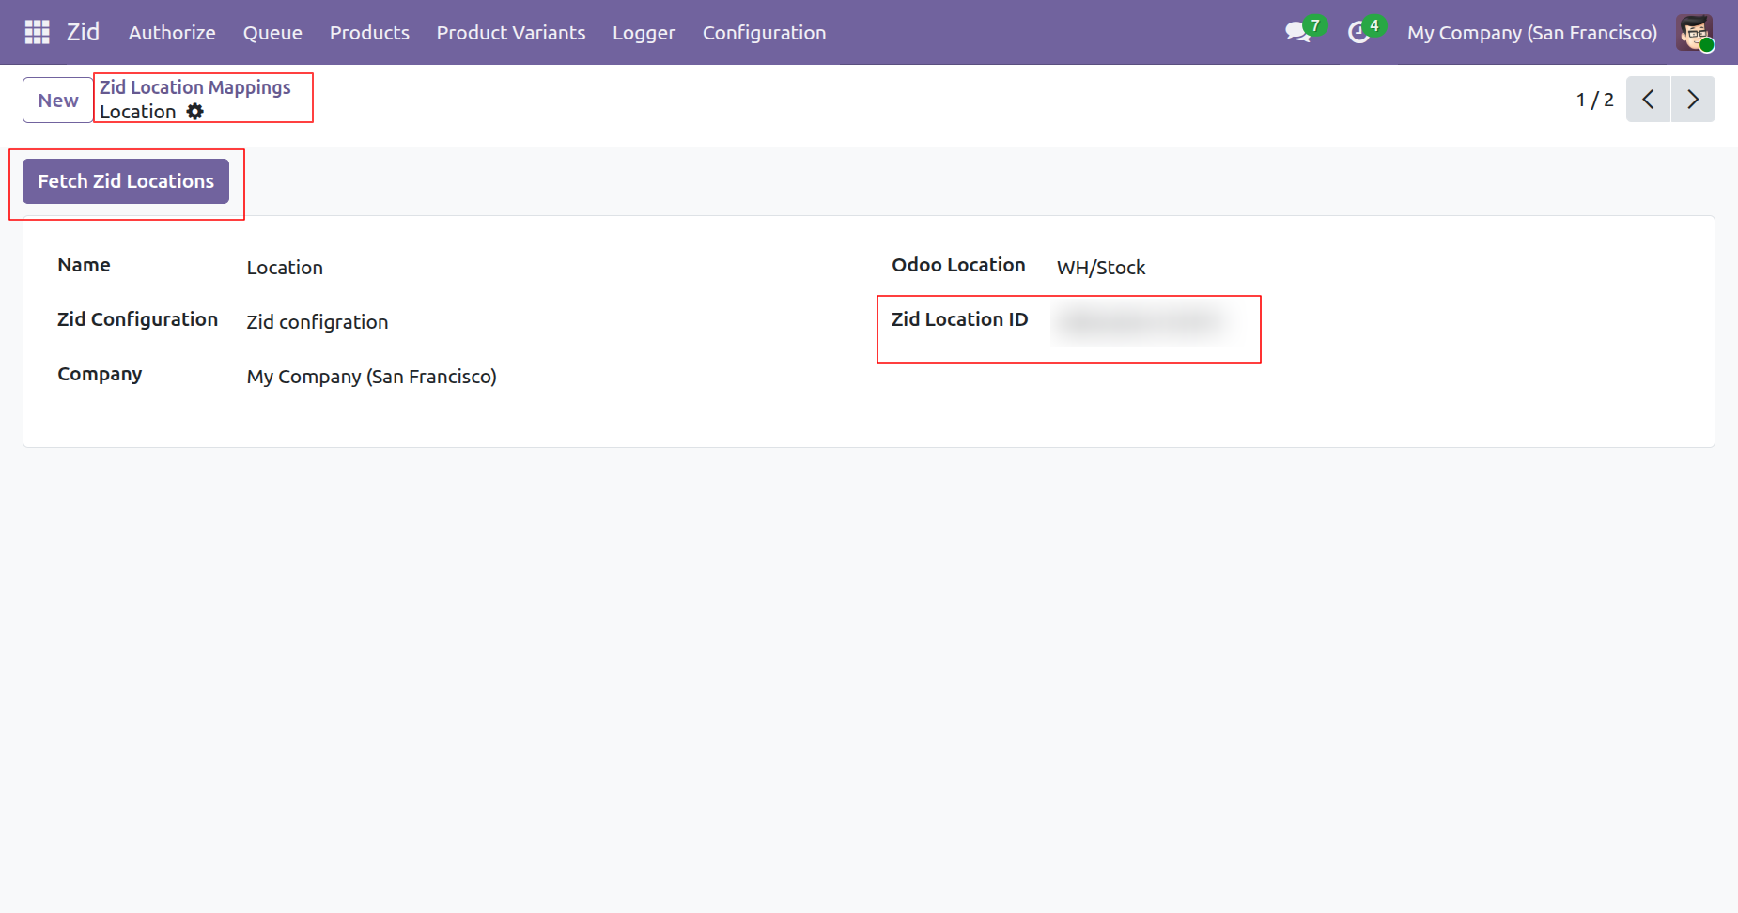Click the Fetch Zid Locations button
1738x913 pixels.
(x=126, y=181)
